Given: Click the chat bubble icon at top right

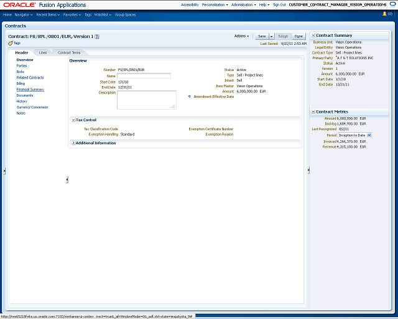Looking at the screenshot, I should click(392, 4).
